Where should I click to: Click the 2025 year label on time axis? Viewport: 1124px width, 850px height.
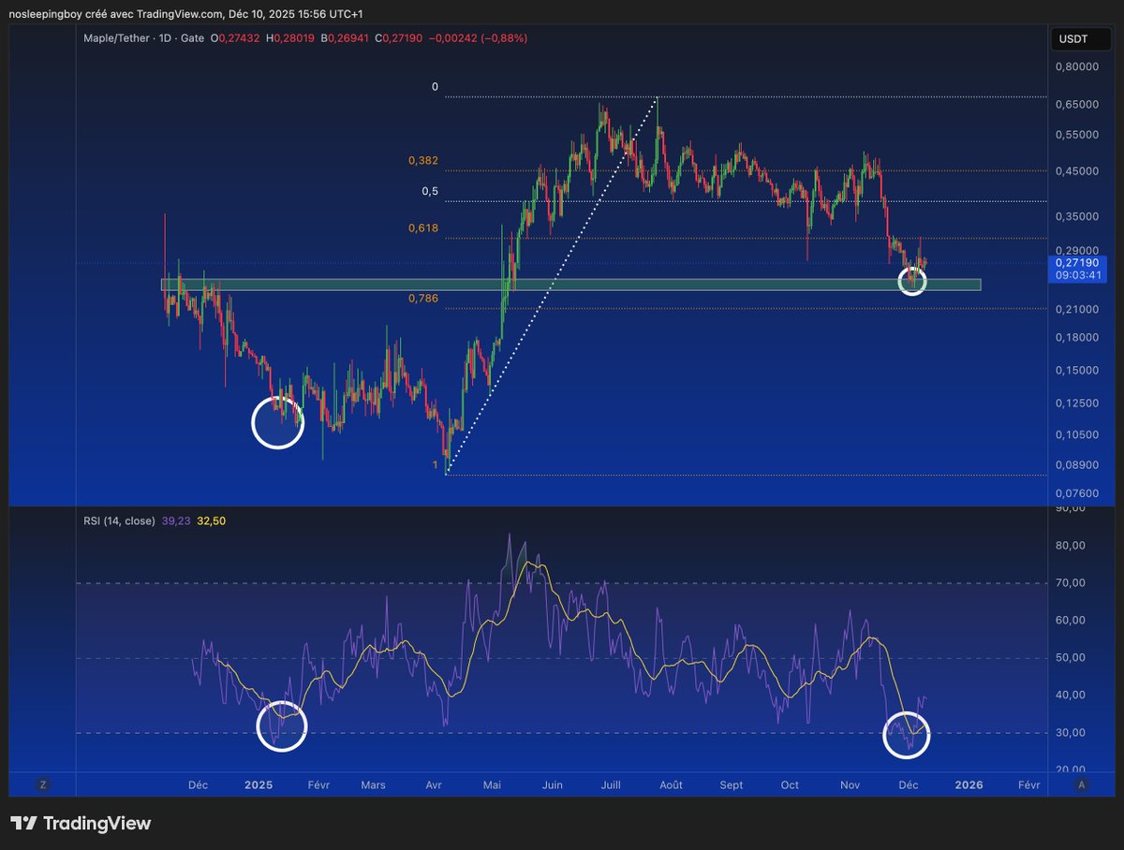(x=258, y=785)
